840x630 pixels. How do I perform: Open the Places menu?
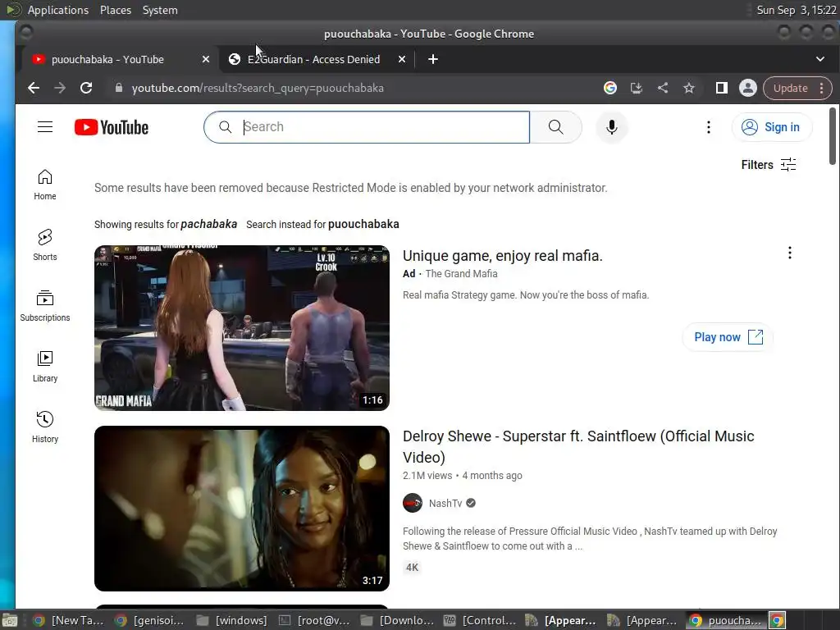[x=115, y=10]
